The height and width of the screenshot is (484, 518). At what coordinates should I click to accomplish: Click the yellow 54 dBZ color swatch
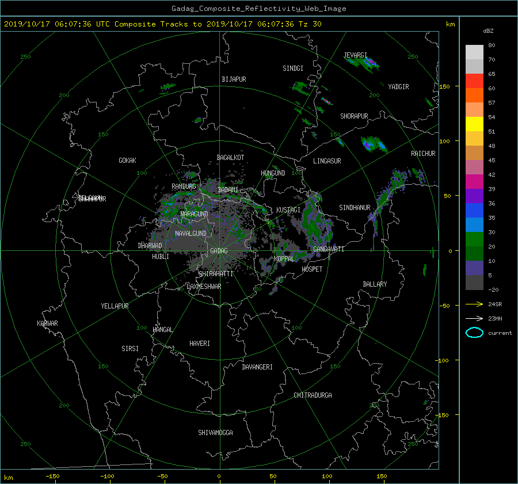pyautogui.click(x=474, y=124)
